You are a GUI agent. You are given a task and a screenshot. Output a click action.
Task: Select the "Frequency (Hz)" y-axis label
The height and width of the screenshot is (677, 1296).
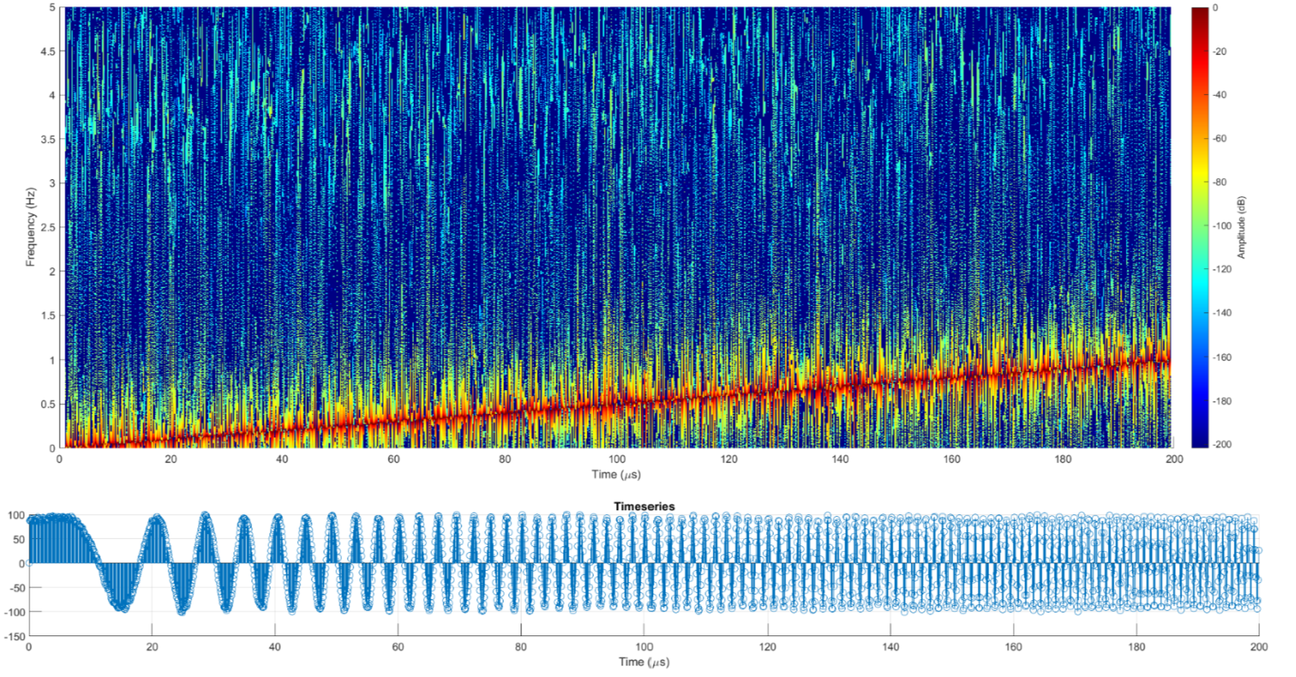30,227
